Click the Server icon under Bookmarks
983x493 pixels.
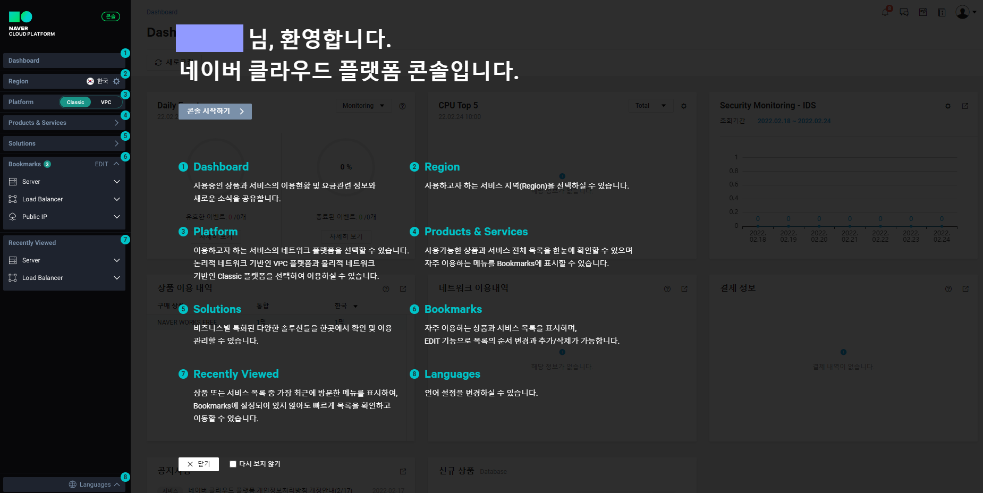point(13,182)
